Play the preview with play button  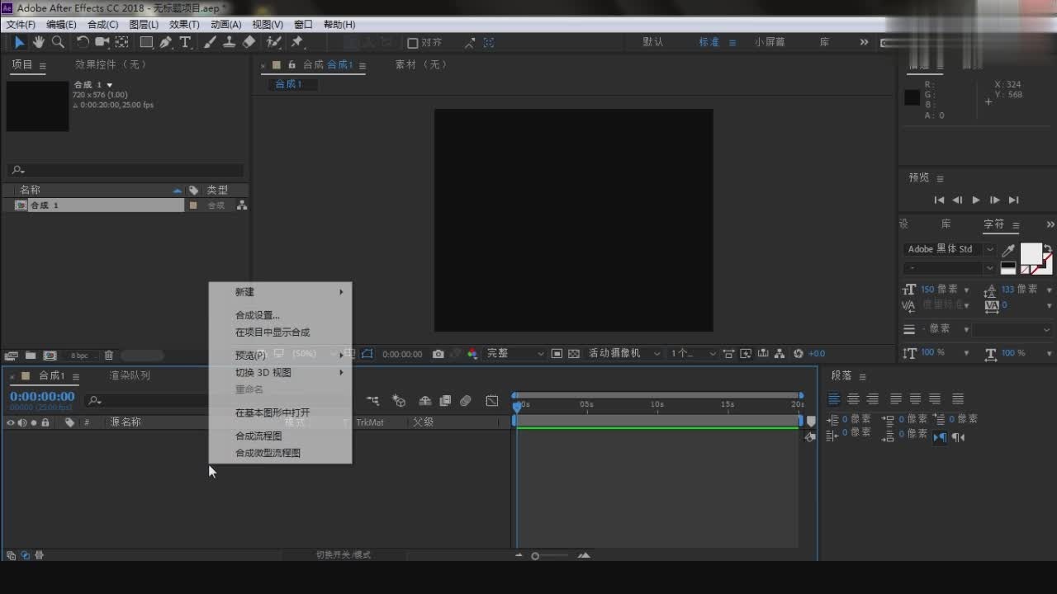(976, 200)
